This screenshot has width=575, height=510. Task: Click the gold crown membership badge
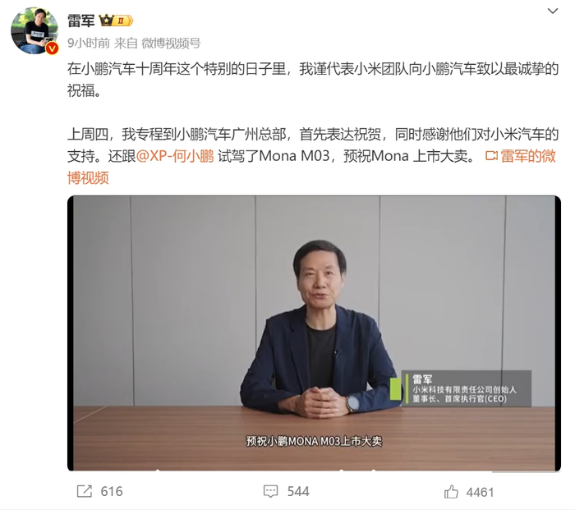106,21
